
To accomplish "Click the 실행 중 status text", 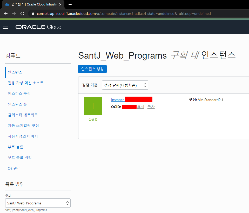I will click(x=93, y=120).
